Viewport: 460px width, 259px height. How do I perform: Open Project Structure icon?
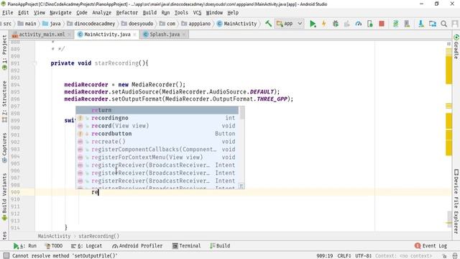(x=433, y=24)
